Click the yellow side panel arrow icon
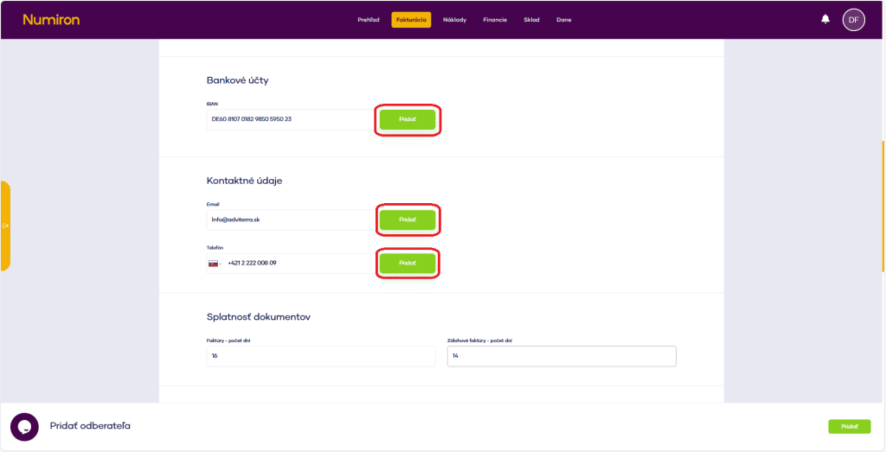Screen dimensions: 886x452 coord(5,226)
